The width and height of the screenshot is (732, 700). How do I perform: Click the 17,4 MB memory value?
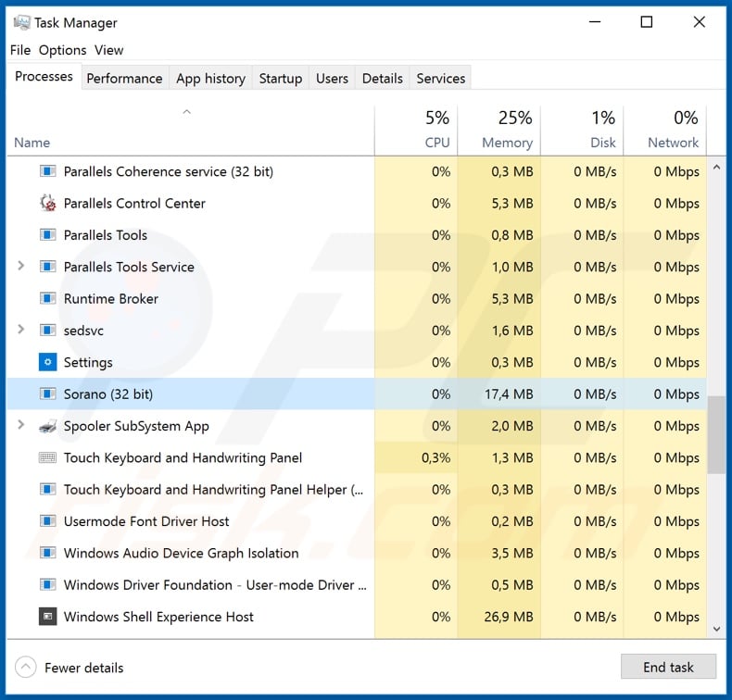click(509, 394)
